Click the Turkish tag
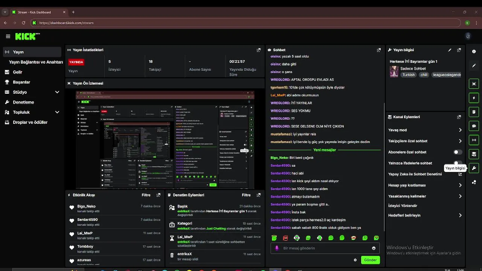Viewport: 482px width, 271px height. 408,75
